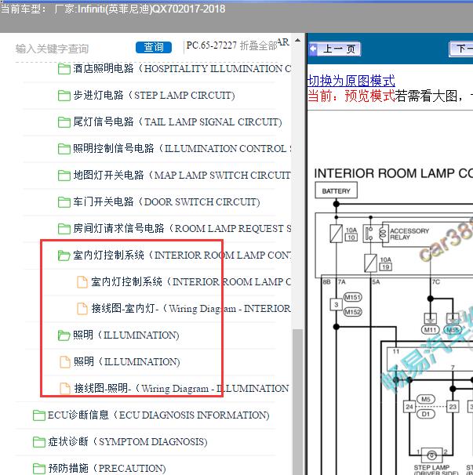
Task: Open 房间灯请求信号电路 entry
Action: click(182, 229)
